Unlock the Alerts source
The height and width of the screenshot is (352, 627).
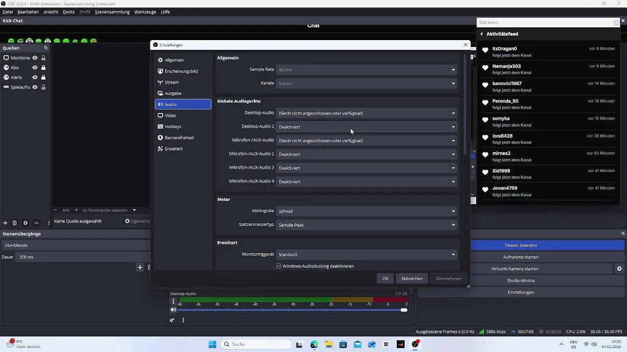(x=44, y=77)
